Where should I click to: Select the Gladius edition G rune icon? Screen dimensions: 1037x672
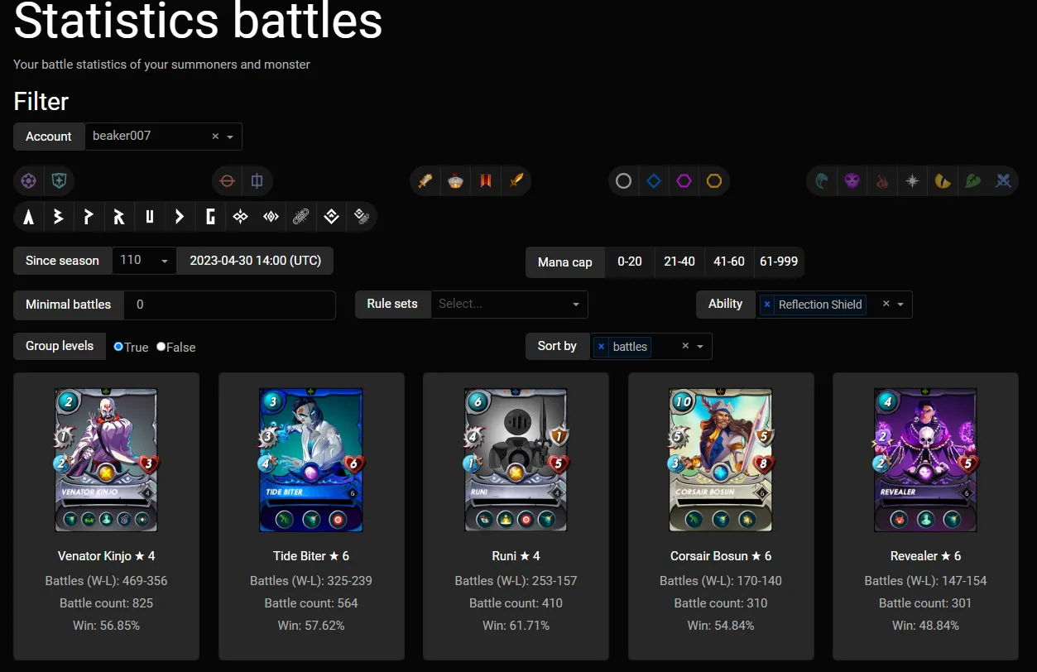tap(210, 217)
